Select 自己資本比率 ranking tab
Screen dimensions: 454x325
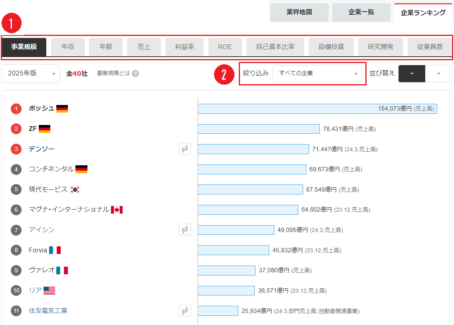[x=276, y=47]
